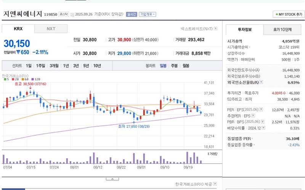Collapse the chart with the up-arrow handle
The height and width of the screenshot is (190, 305).
pos(112,179)
